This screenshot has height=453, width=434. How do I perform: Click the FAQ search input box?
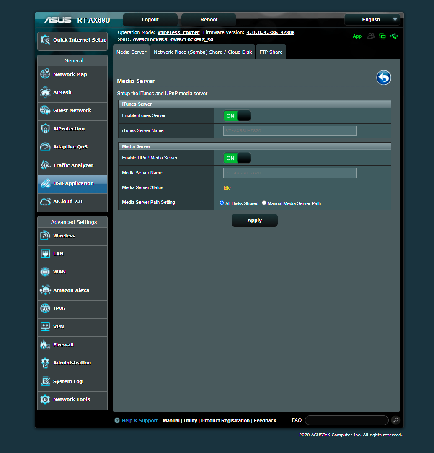(x=346, y=420)
